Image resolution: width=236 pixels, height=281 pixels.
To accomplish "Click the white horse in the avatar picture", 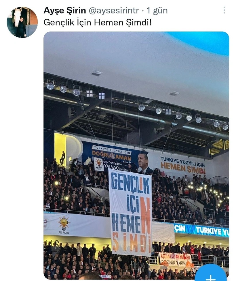I will point(18,17).
